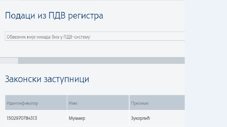Click the word заступници in section heading
227x127 pixels.
point(66,80)
